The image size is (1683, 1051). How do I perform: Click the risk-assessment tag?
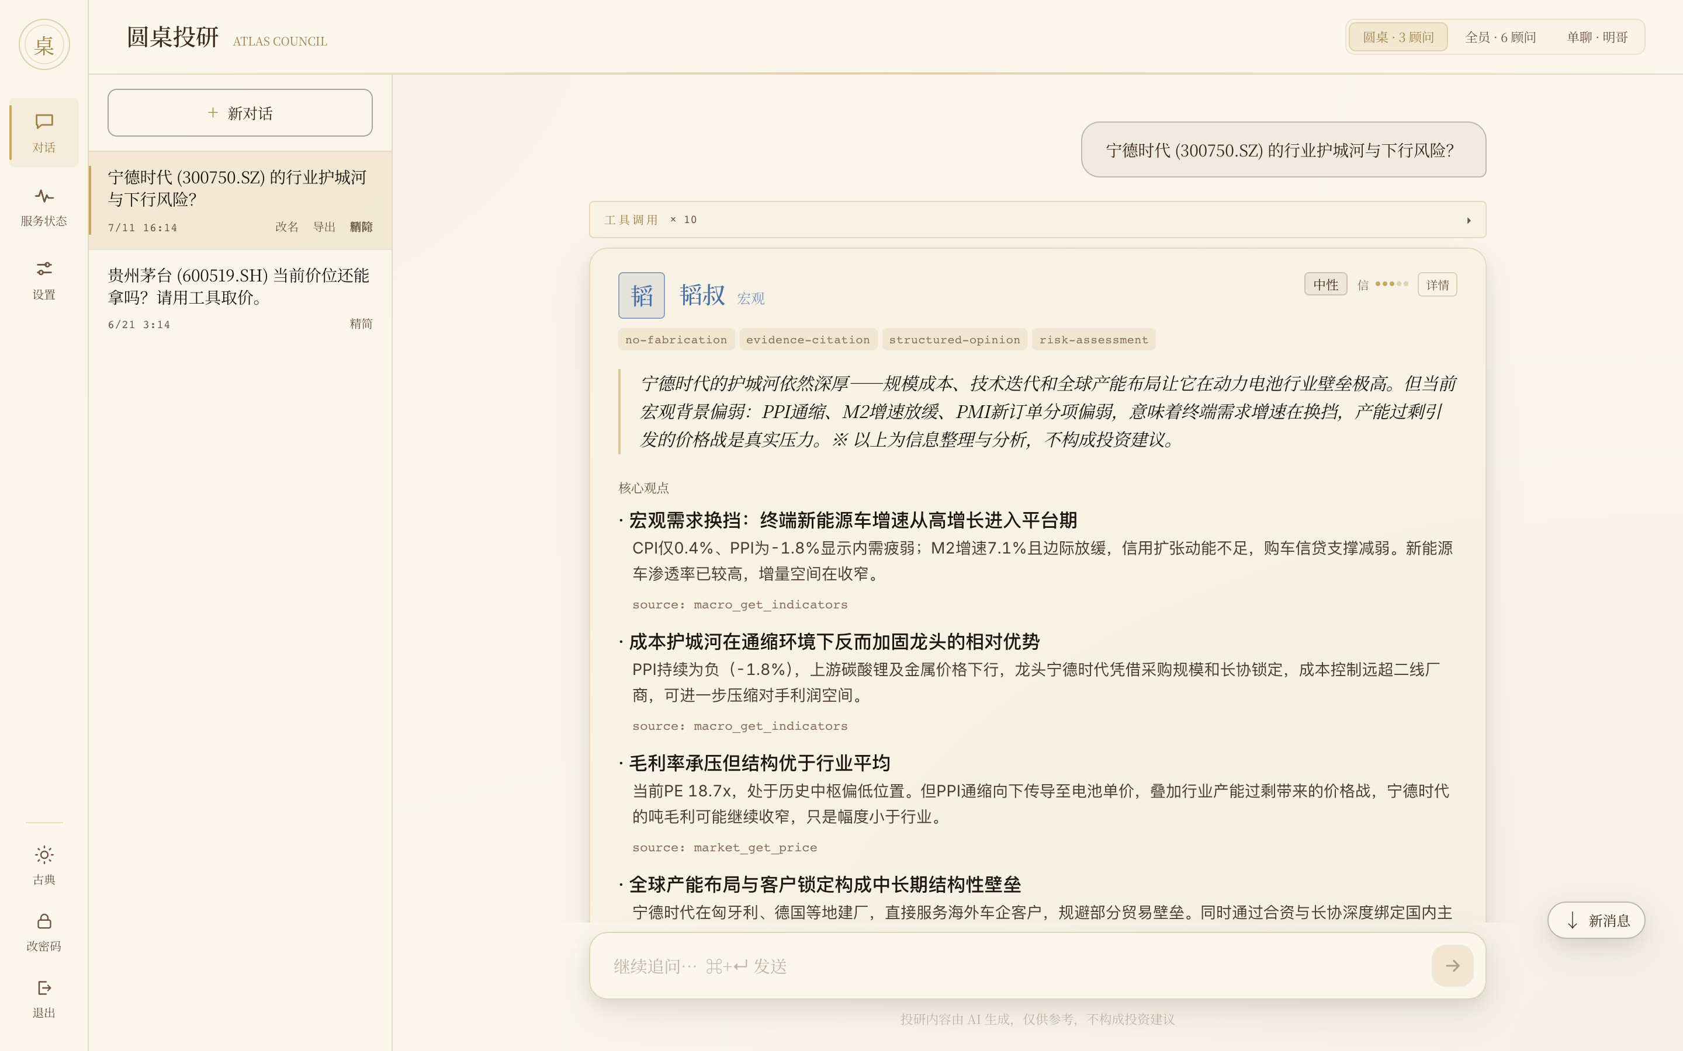1093,339
